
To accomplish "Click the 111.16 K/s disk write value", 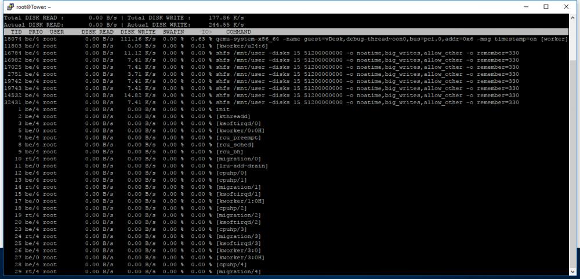I will point(138,39).
